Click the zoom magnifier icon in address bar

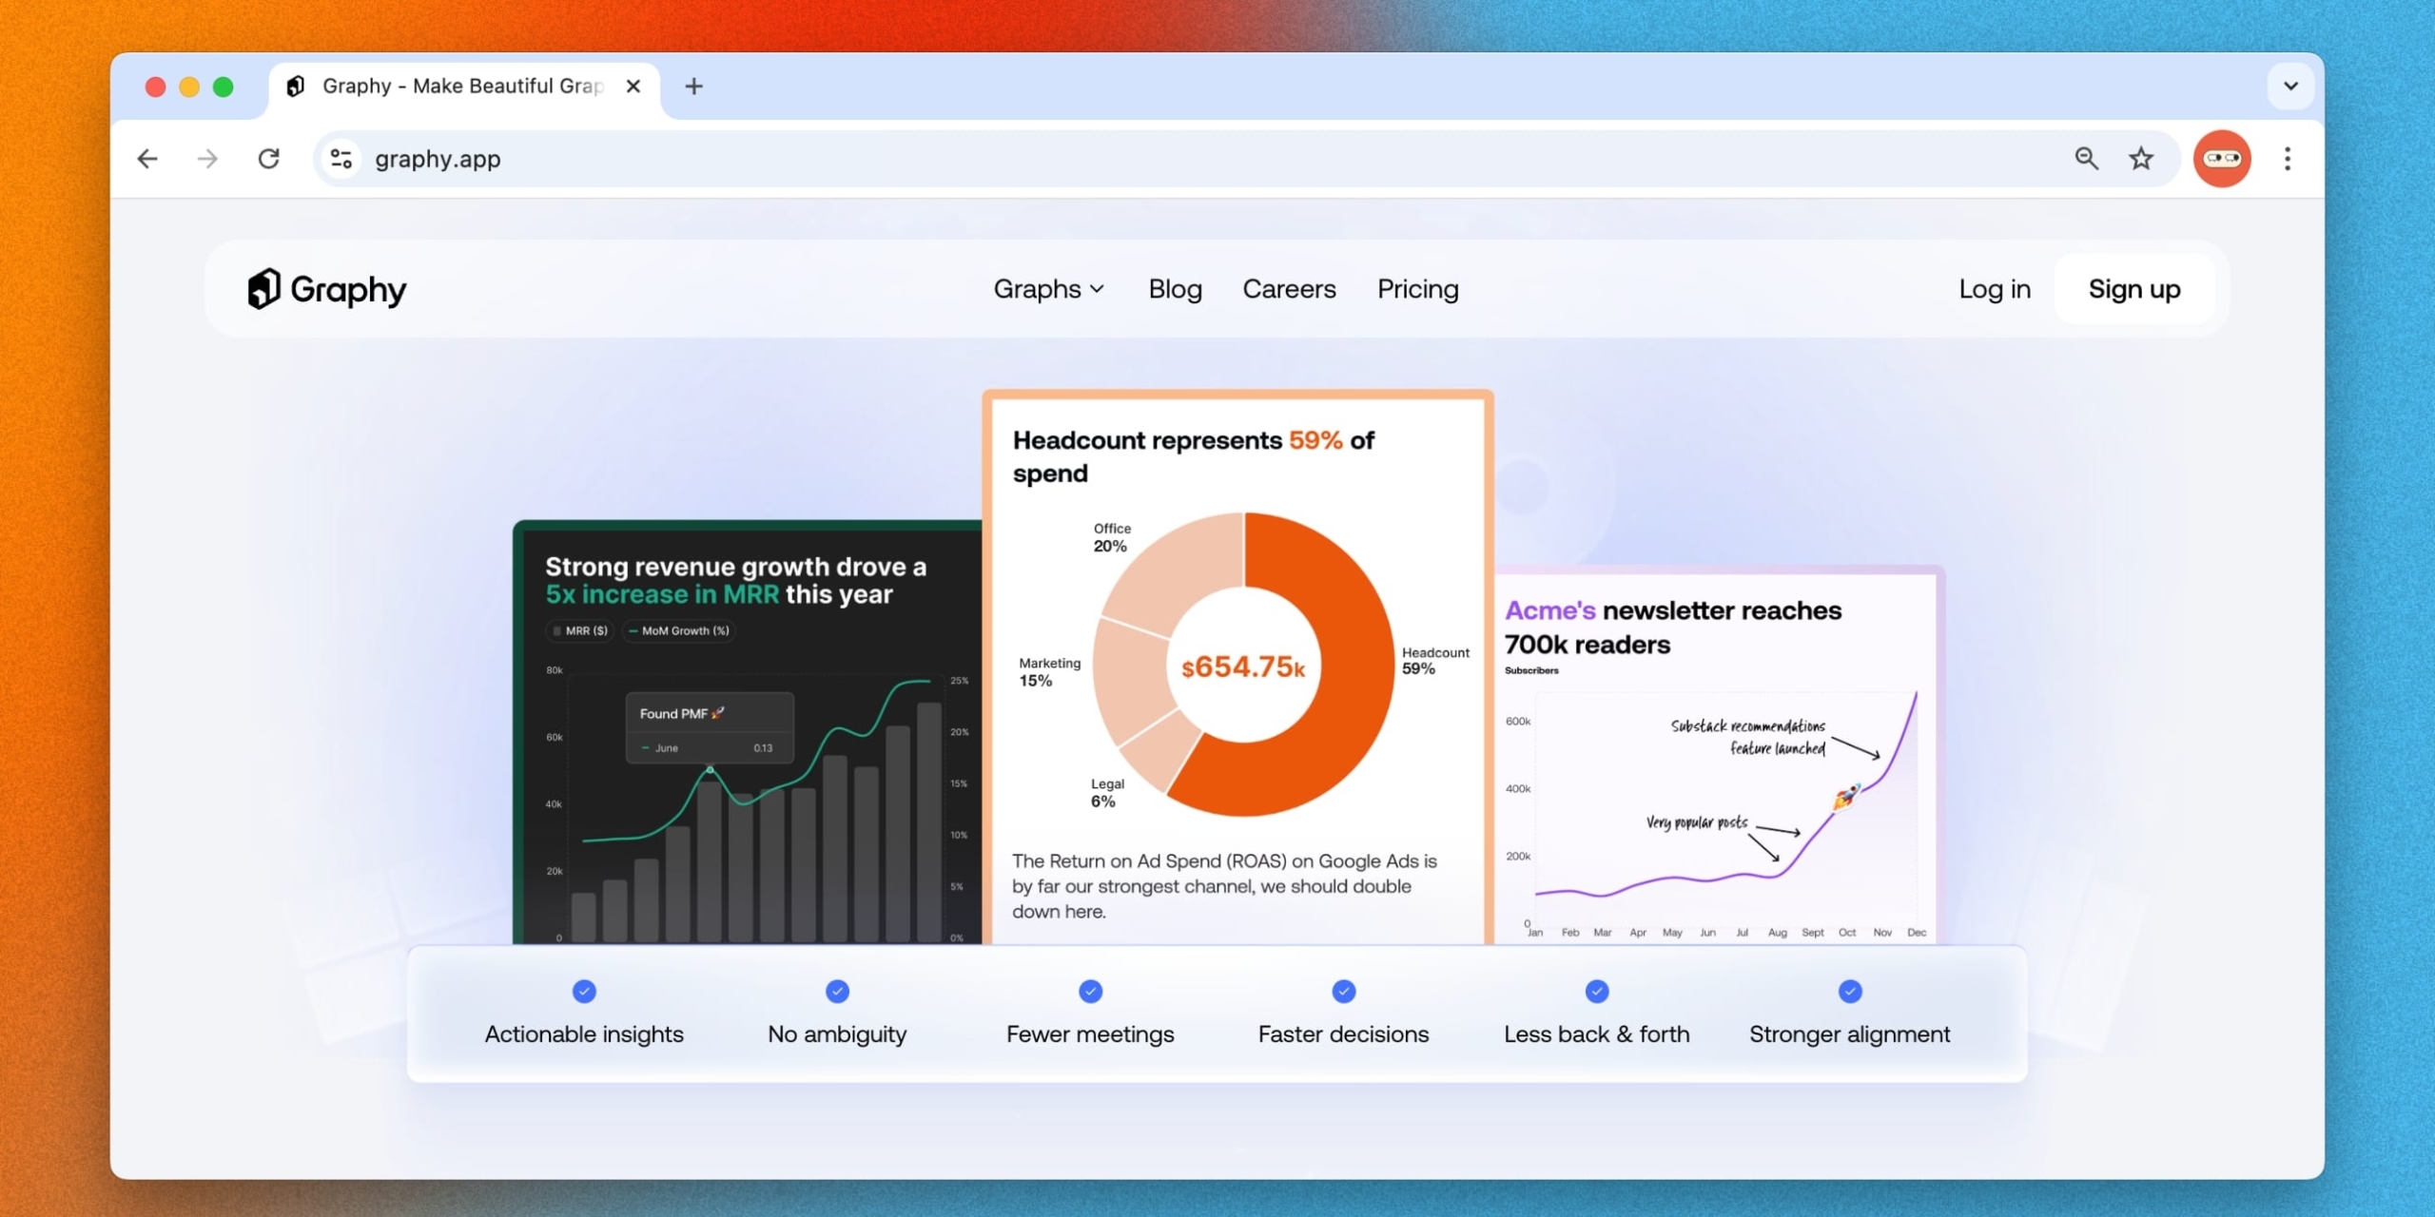point(2086,159)
